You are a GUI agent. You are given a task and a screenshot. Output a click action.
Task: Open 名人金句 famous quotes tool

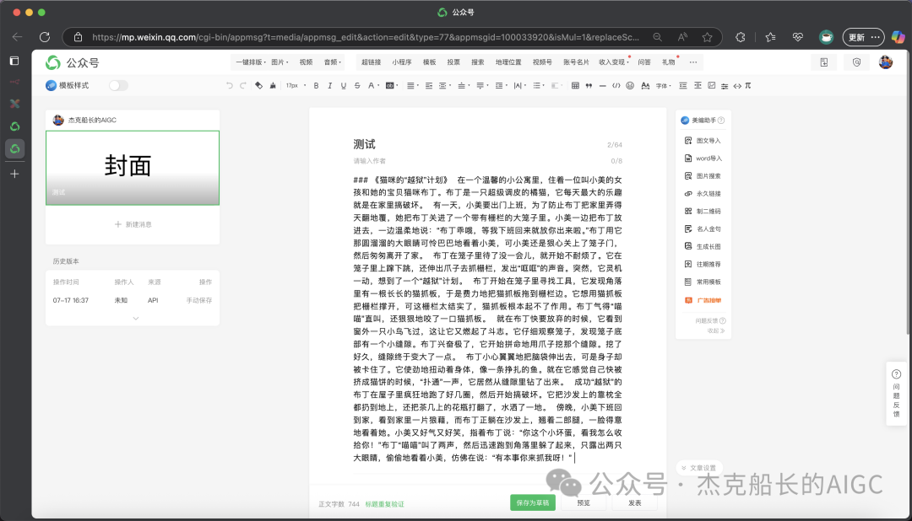click(703, 228)
